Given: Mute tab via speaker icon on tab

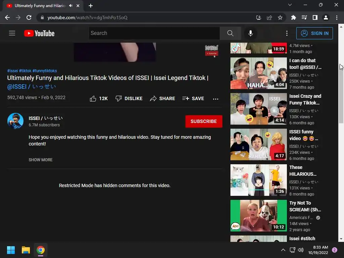Looking at the screenshot, I should [x=71, y=6].
